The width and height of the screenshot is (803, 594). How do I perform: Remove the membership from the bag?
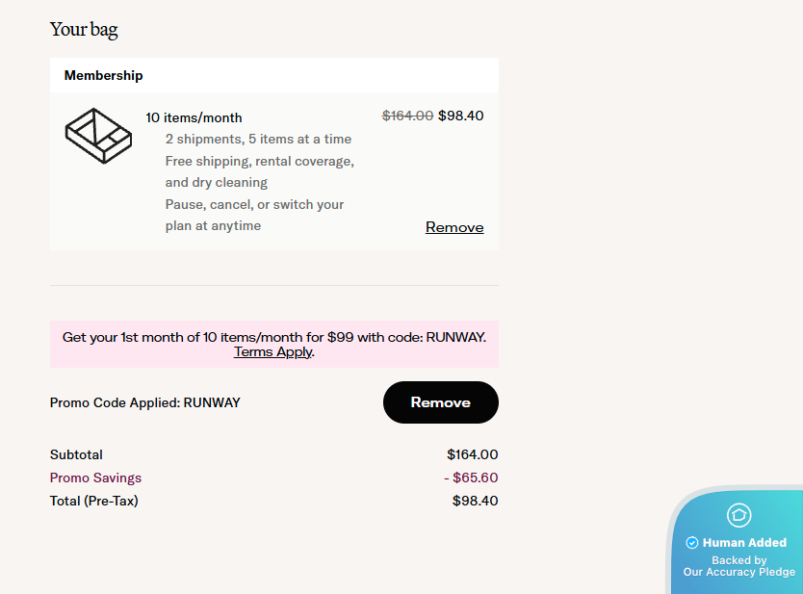pos(454,227)
